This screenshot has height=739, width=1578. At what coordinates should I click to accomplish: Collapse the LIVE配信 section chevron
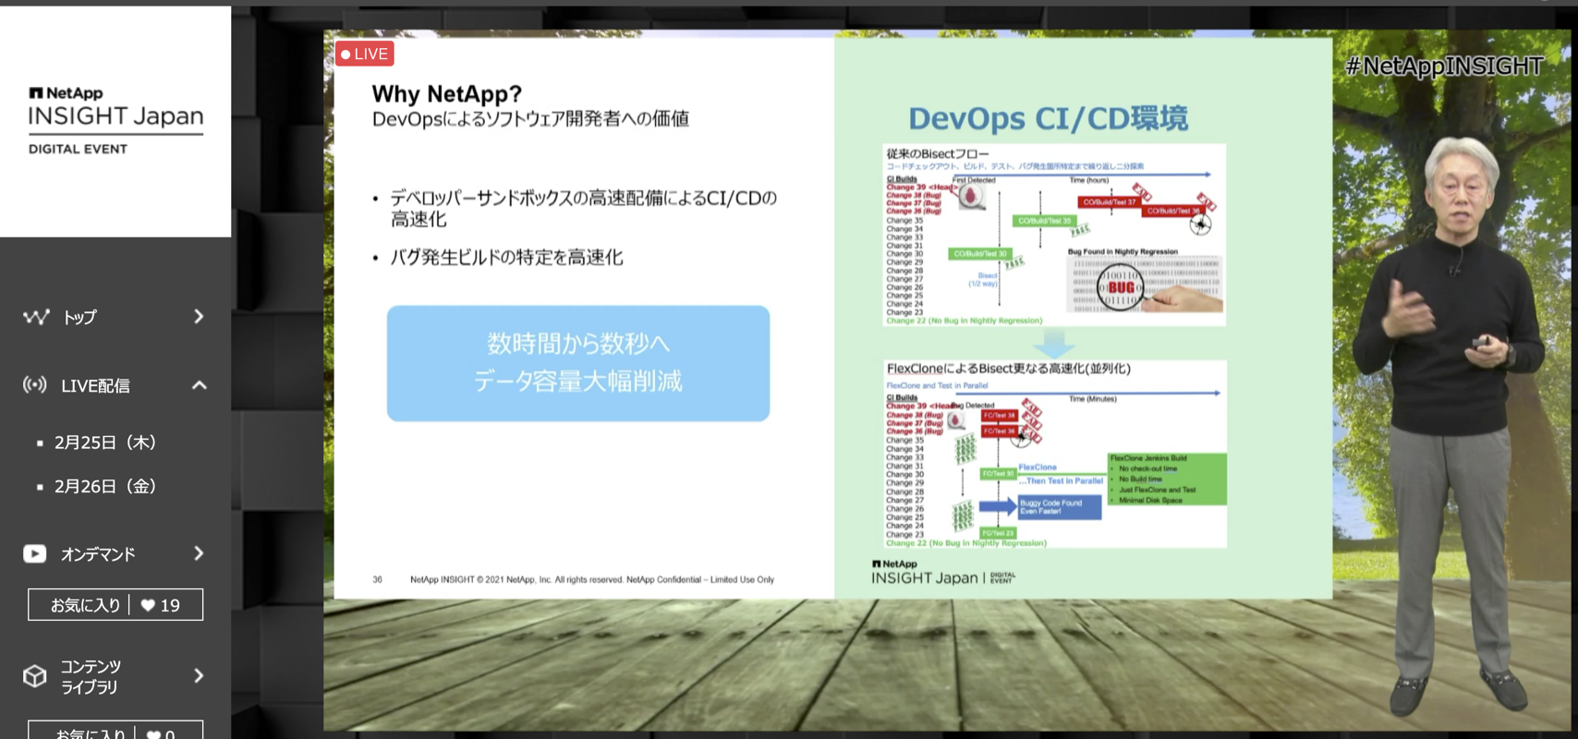[199, 385]
